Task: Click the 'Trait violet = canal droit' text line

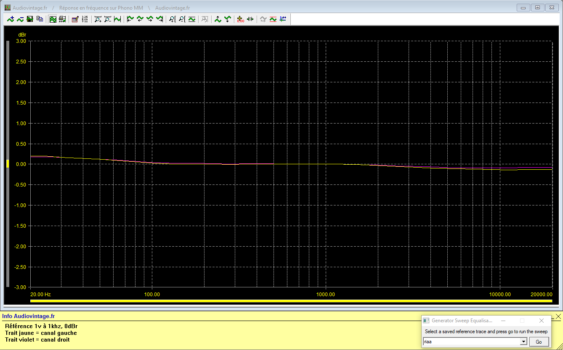Action: pos(37,339)
